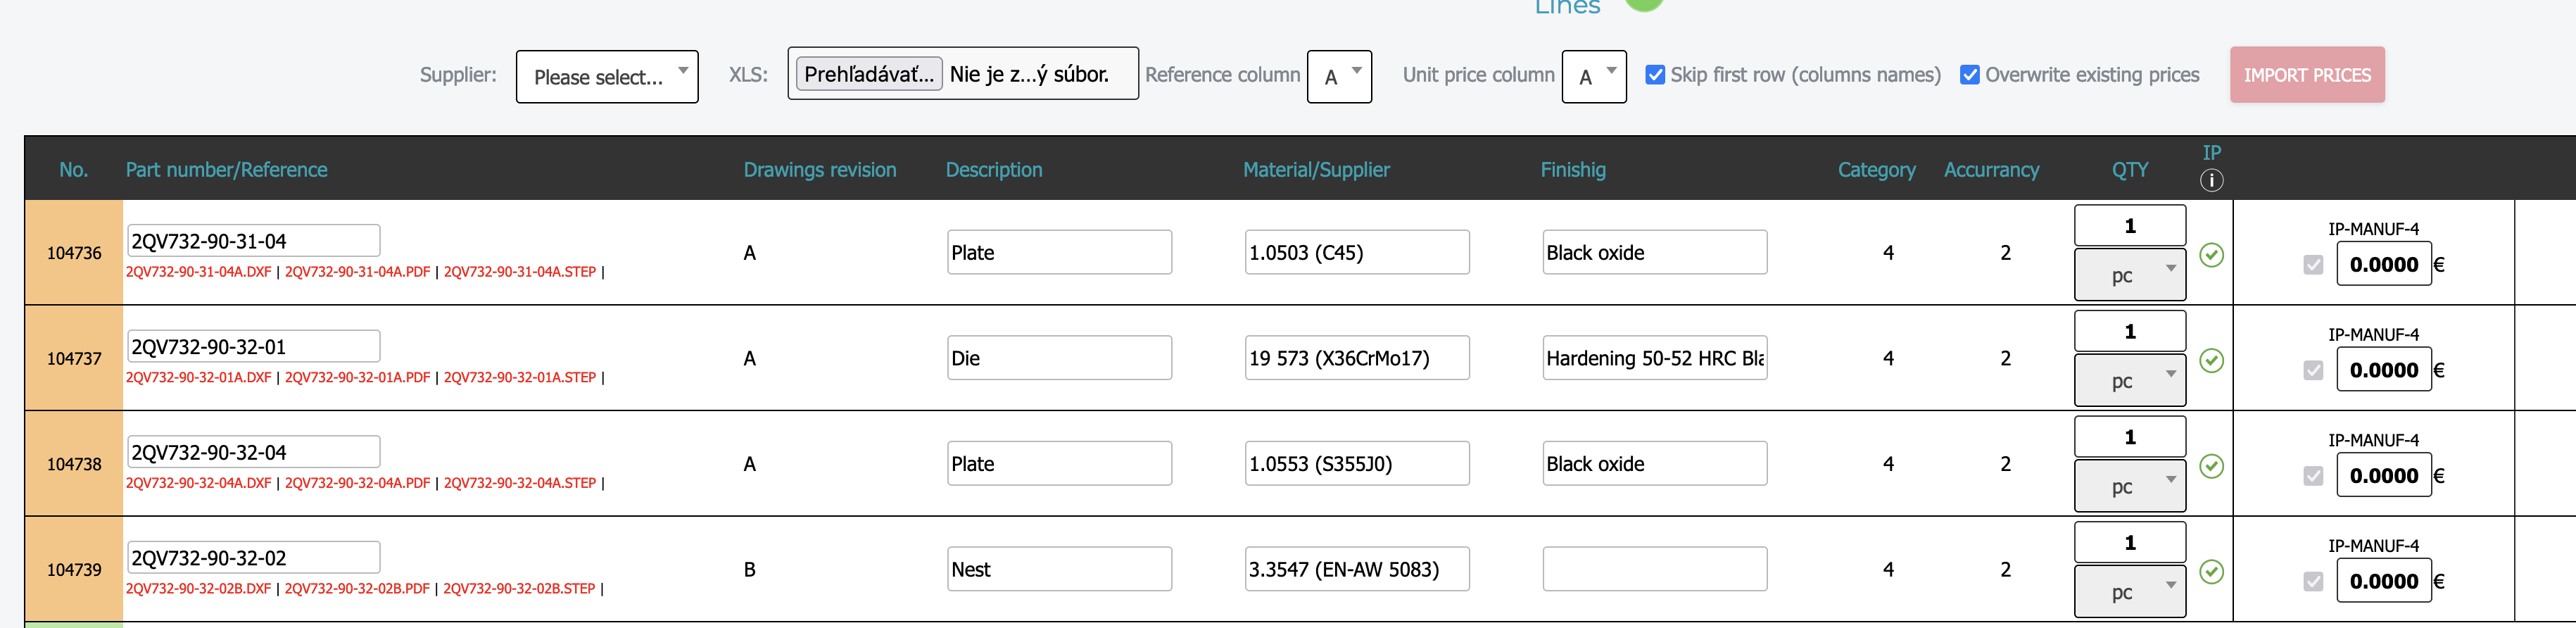Open the Supplier dropdown

pos(606,77)
